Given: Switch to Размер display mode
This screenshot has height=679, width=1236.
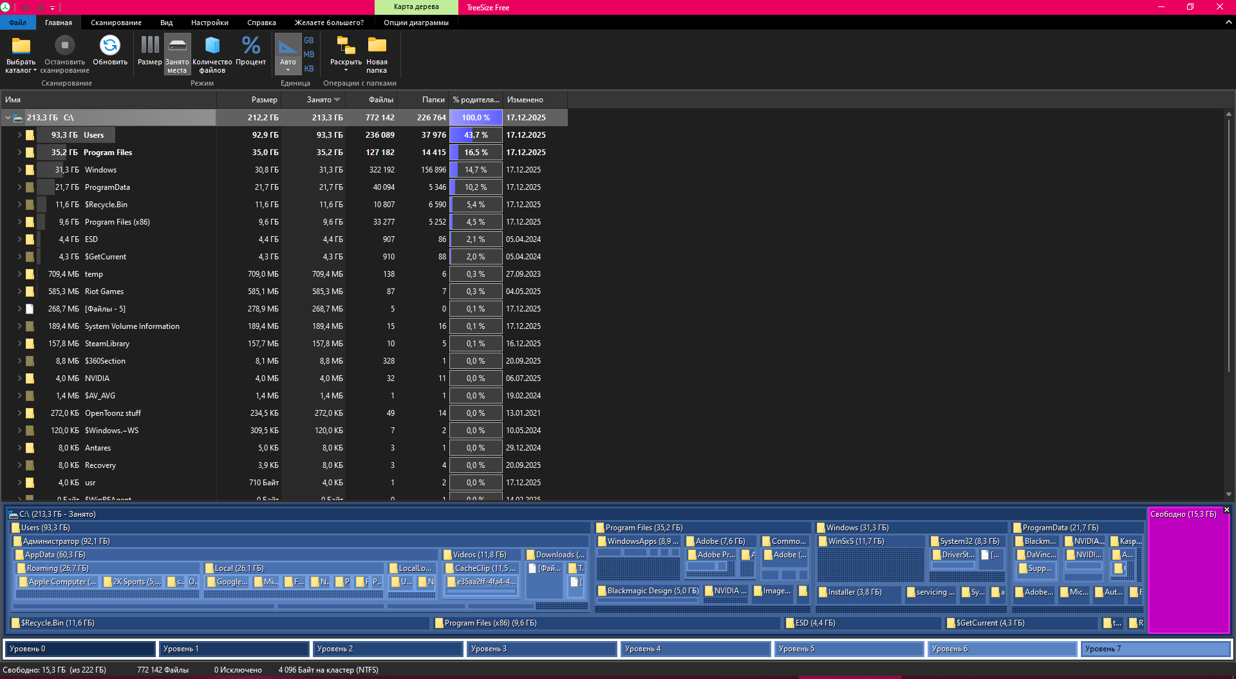Looking at the screenshot, I should 150,45.
